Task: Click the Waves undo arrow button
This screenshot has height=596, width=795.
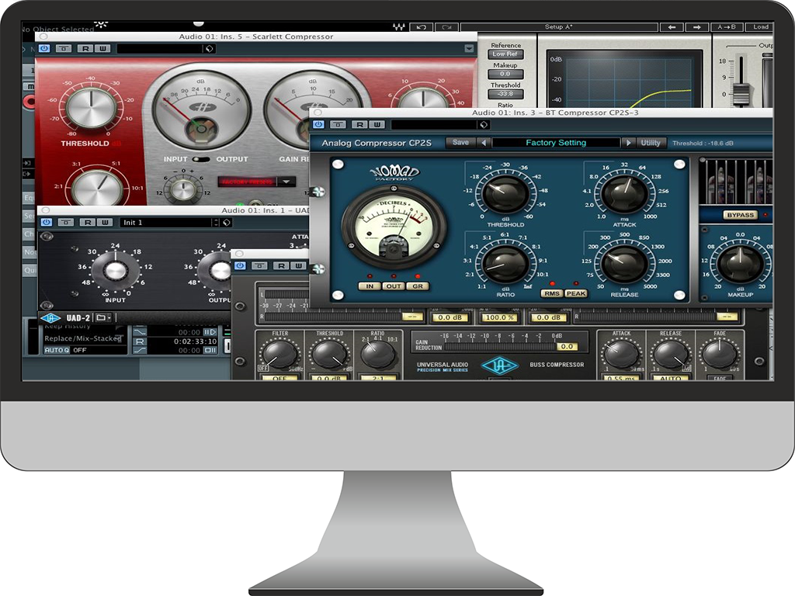Action: (x=421, y=27)
